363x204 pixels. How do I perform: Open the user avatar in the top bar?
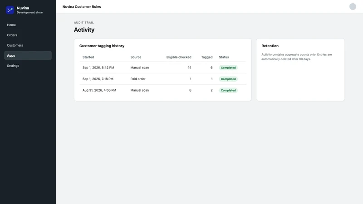tap(353, 6)
